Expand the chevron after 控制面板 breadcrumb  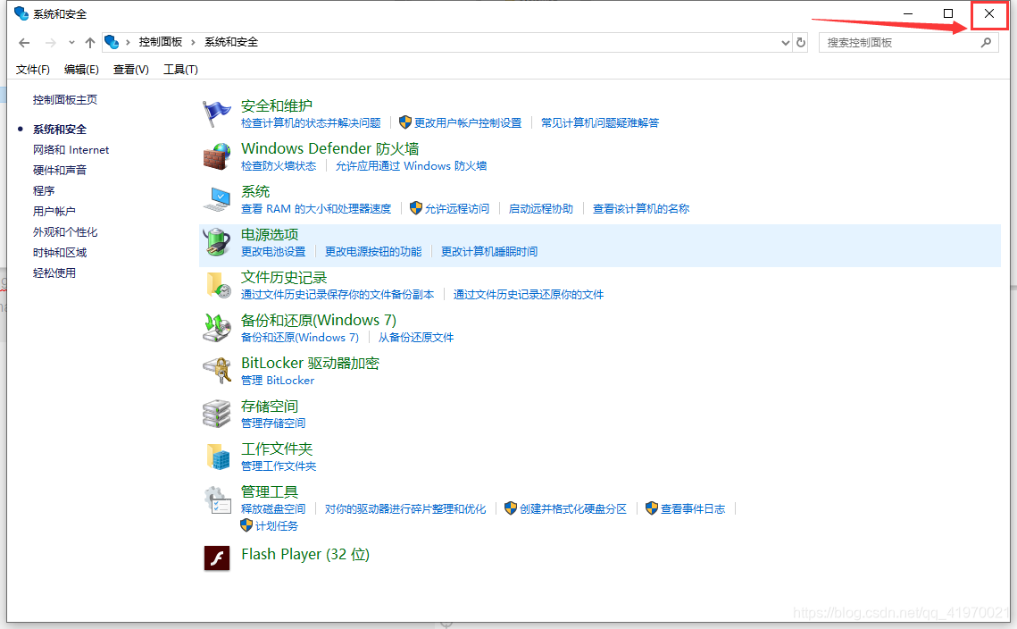193,42
